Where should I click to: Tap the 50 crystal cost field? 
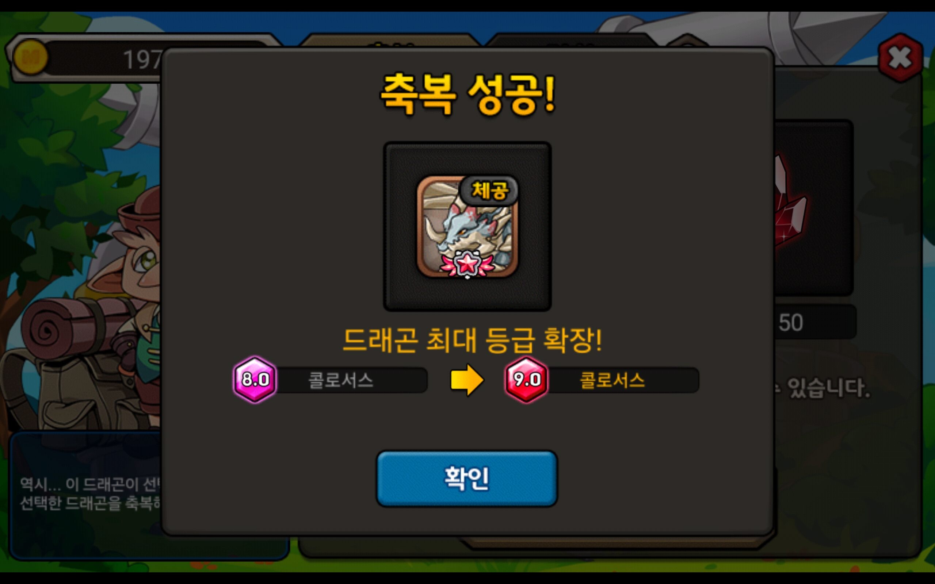pos(815,322)
